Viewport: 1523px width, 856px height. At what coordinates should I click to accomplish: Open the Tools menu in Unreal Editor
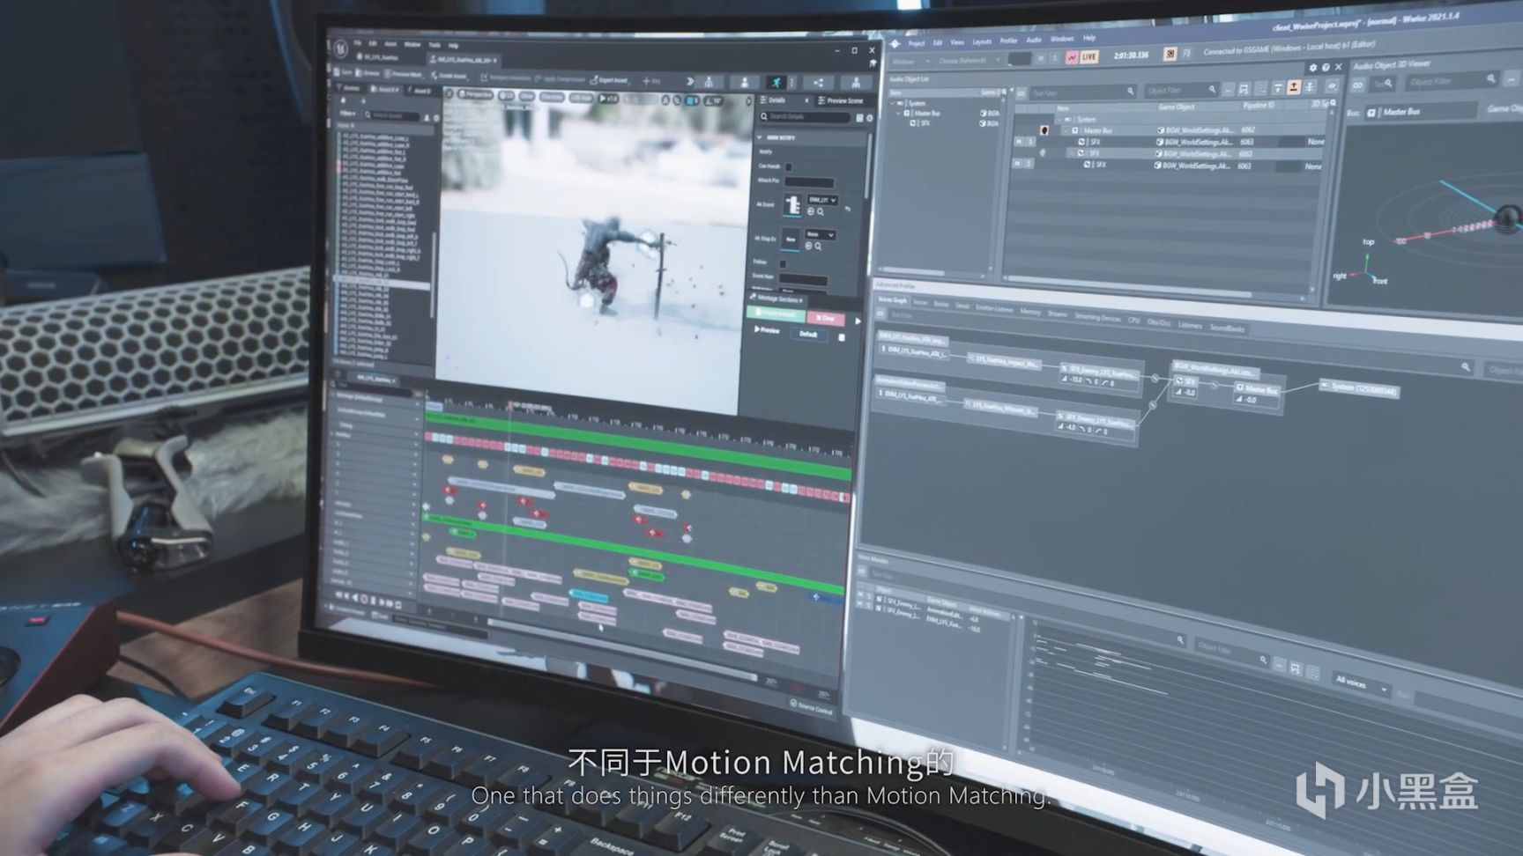point(435,45)
